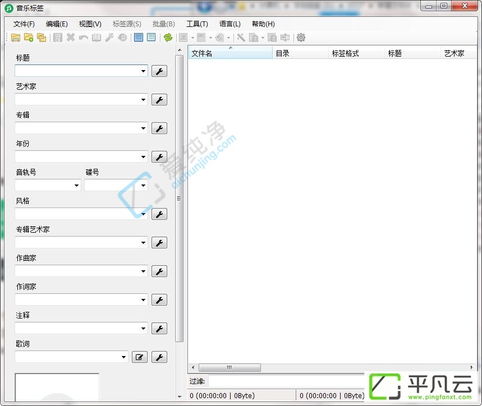Expand the 标题 combo box dropdown
This screenshot has width=482, height=406.
[x=143, y=71]
